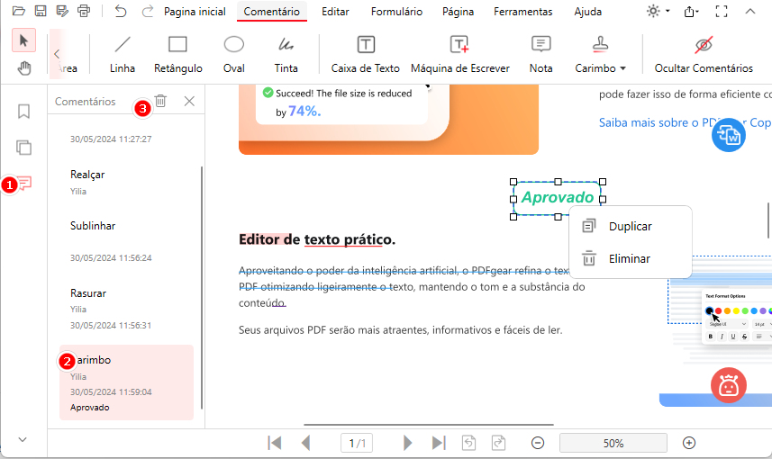Viewport: 772px width, 459px height.
Task: Open the red AI chatbot floating button
Action: click(728, 385)
